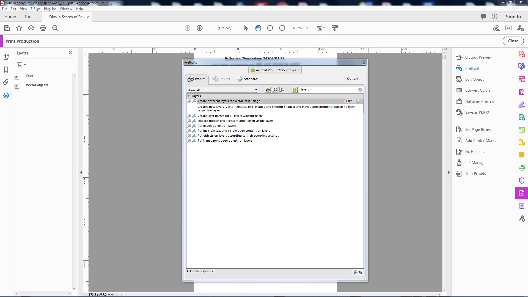The height and width of the screenshot is (297, 528).
Task: Click the Print icon in the toolbar
Action: [x=43, y=28]
